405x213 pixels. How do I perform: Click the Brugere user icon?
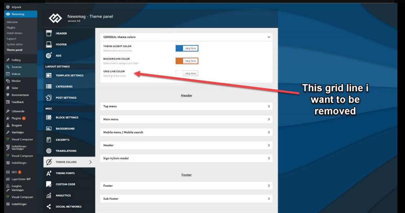pyautogui.click(x=8, y=125)
